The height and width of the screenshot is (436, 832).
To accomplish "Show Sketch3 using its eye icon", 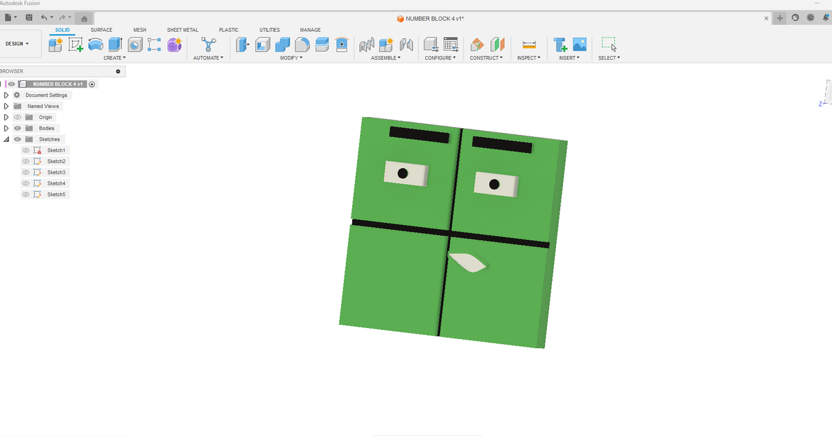I will click(x=26, y=172).
